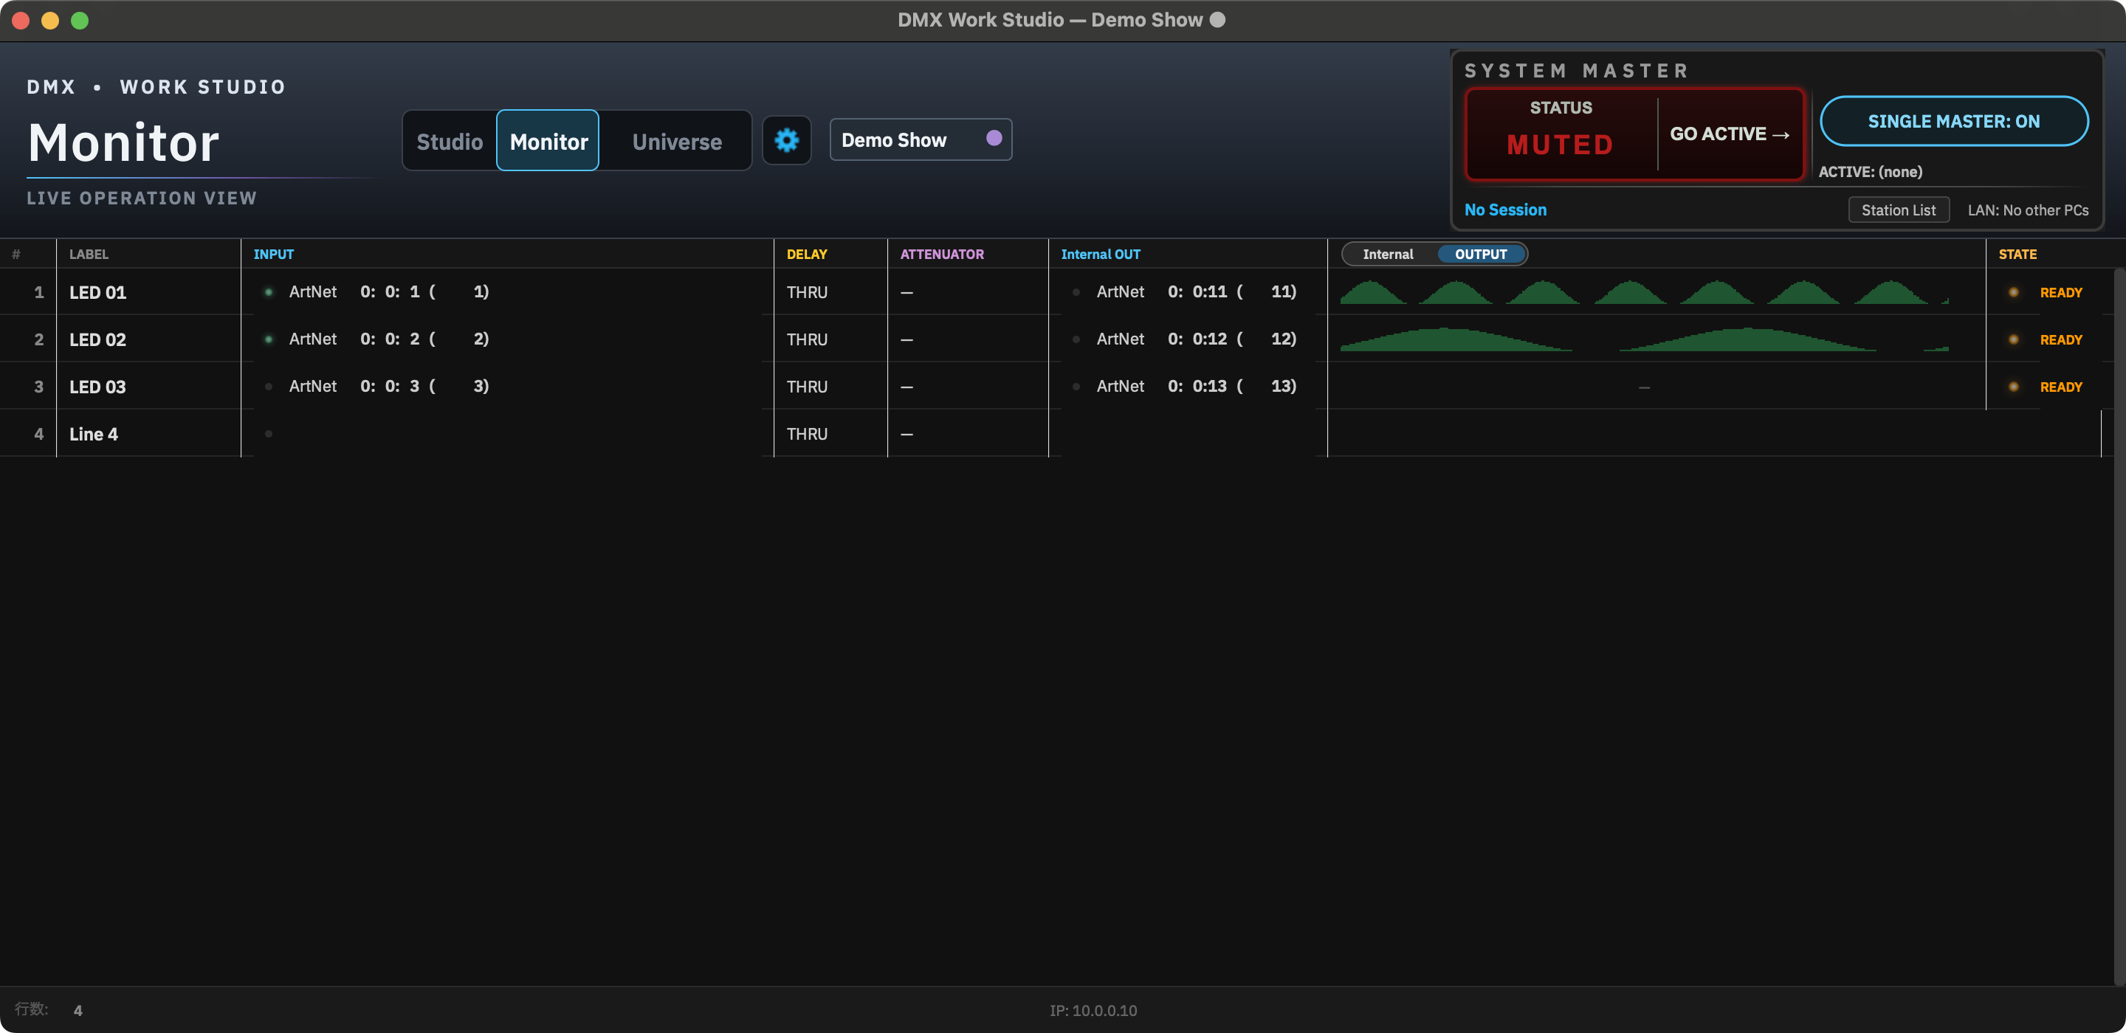This screenshot has width=2126, height=1033.
Task: Click LED 01 attenuator dash cell
Action: pyautogui.click(x=967, y=292)
